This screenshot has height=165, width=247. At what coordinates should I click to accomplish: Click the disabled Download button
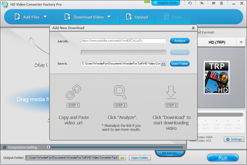point(180,52)
